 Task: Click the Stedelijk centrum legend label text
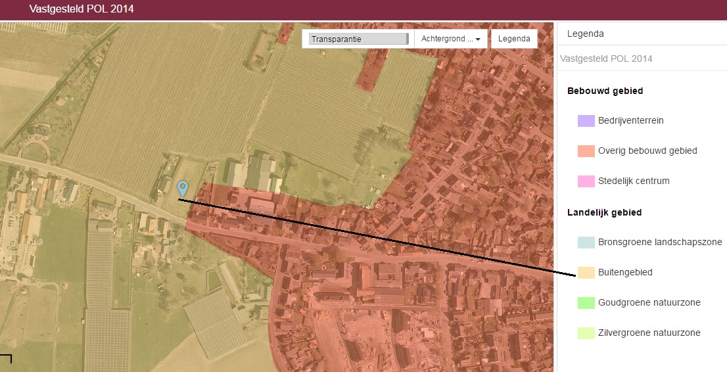(x=634, y=181)
